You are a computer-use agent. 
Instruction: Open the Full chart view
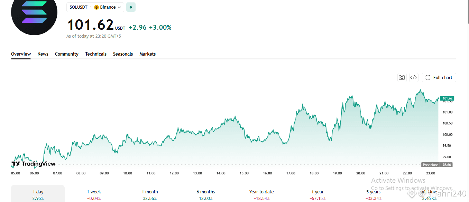(x=439, y=77)
